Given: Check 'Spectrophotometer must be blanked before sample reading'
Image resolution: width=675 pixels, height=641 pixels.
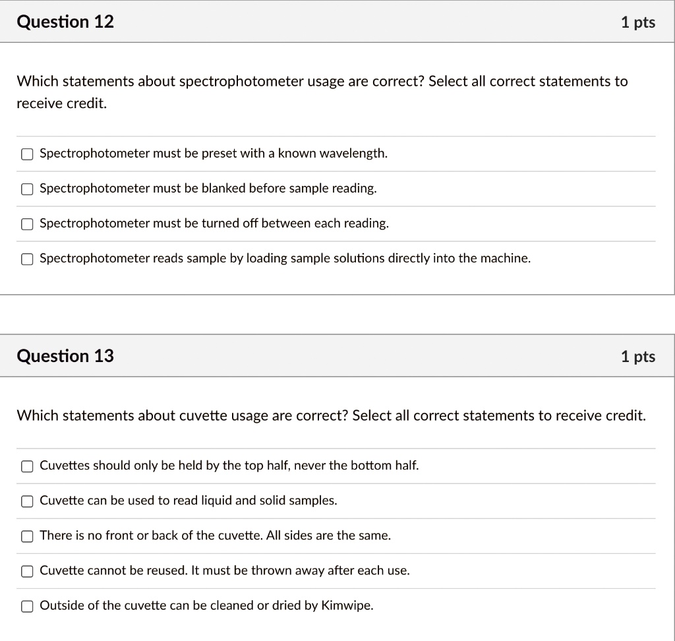Looking at the screenshot, I should [27, 189].
